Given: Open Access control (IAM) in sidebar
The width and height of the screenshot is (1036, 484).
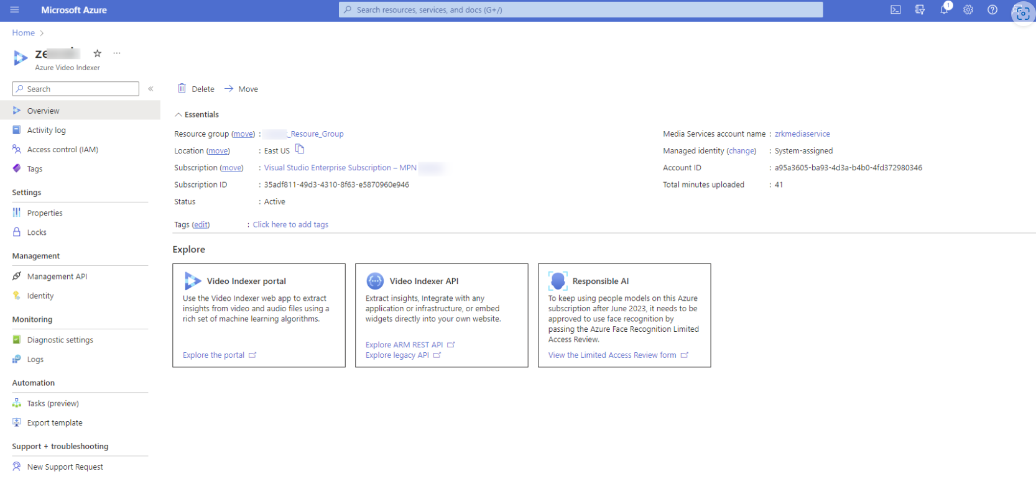Looking at the screenshot, I should pyautogui.click(x=62, y=150).
